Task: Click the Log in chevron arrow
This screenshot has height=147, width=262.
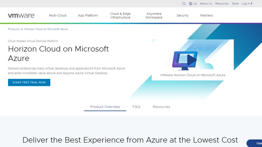Action: [251, 4]
